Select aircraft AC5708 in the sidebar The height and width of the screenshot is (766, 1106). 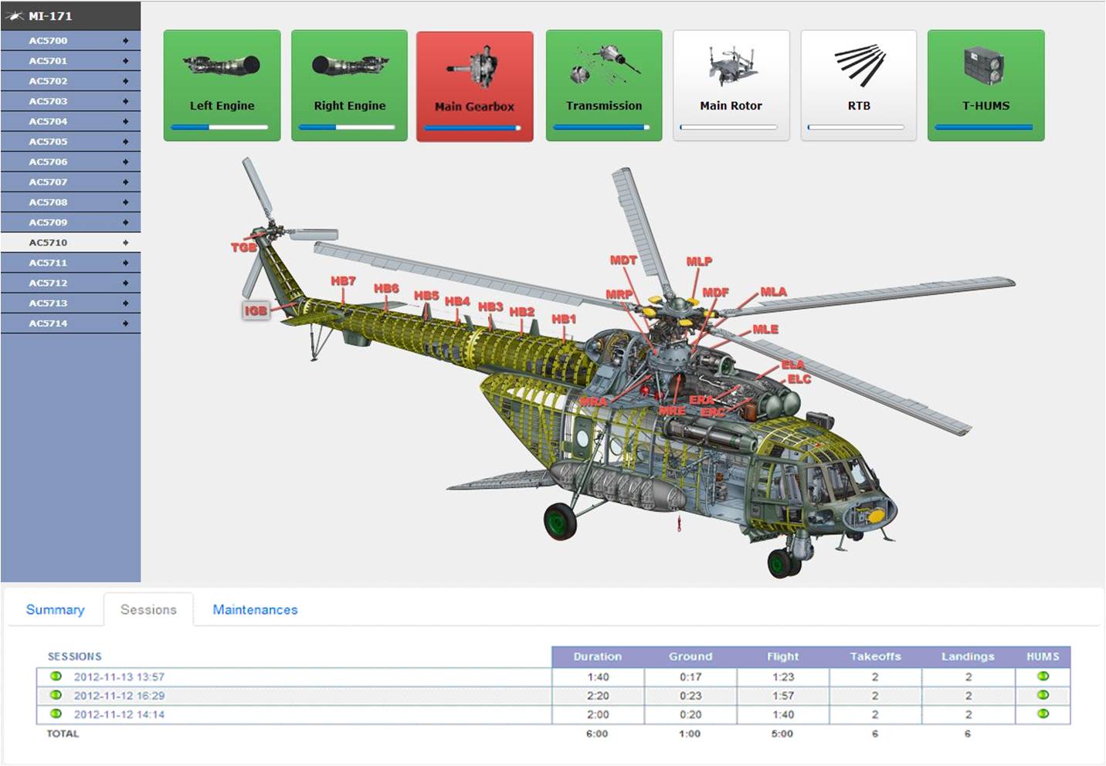click(70, 202)
